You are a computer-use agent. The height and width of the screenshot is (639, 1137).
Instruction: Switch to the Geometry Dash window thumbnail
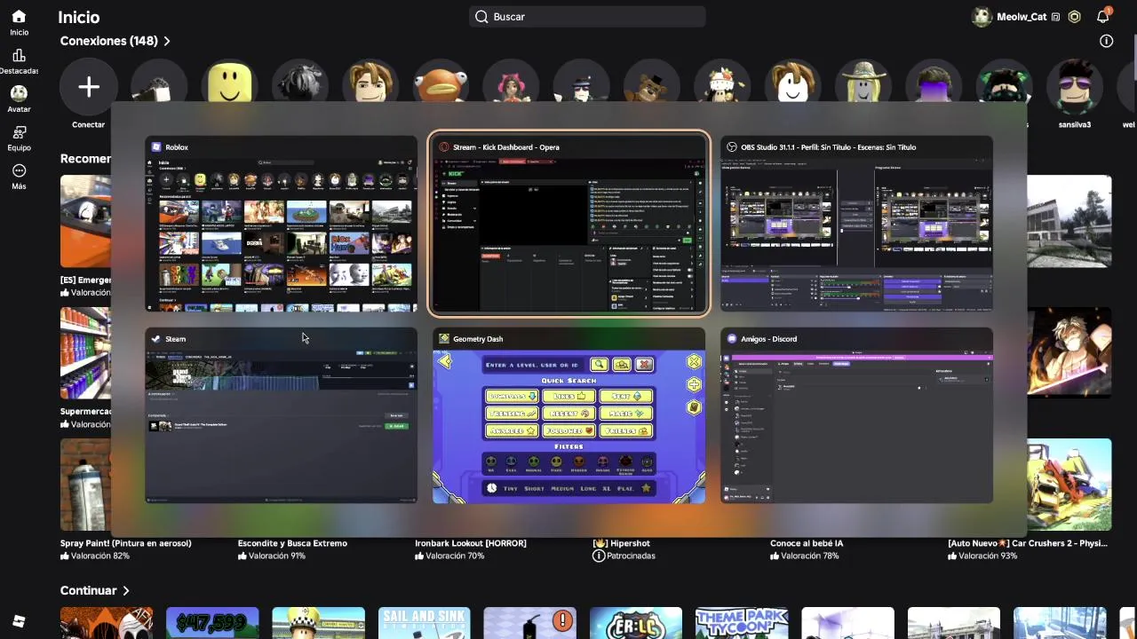568,416
